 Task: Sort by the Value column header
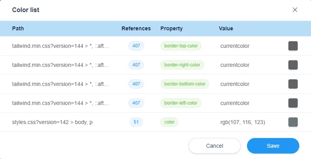(226, 28)
